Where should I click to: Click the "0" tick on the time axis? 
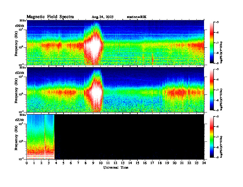pos(27,163)
